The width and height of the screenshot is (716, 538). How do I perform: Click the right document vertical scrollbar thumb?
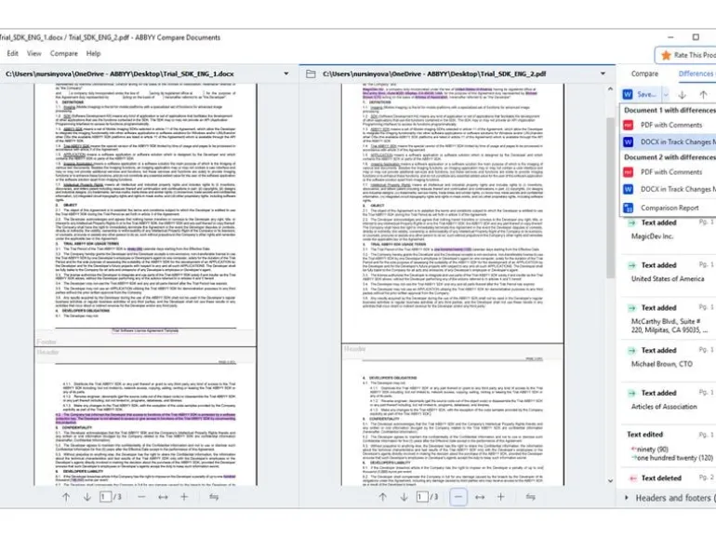[x=611, y=197]
